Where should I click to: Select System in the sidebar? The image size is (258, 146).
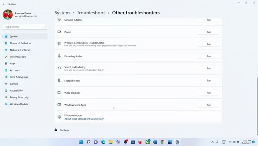pyautogui.click(x=25, y=36)
